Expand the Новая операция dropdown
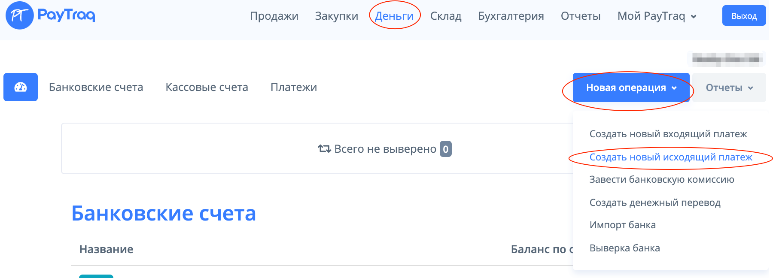 pos(631,88)
